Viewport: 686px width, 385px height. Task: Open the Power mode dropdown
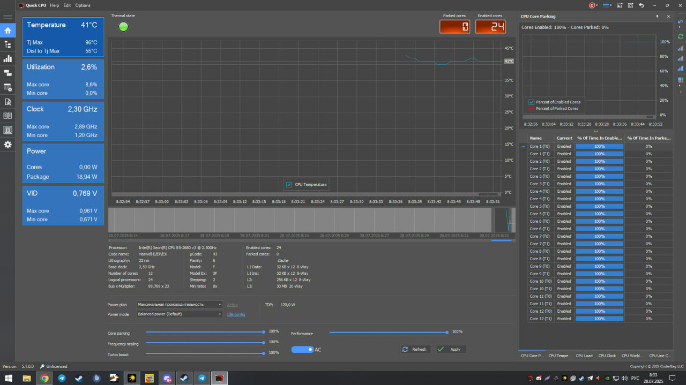coord(179,314)
